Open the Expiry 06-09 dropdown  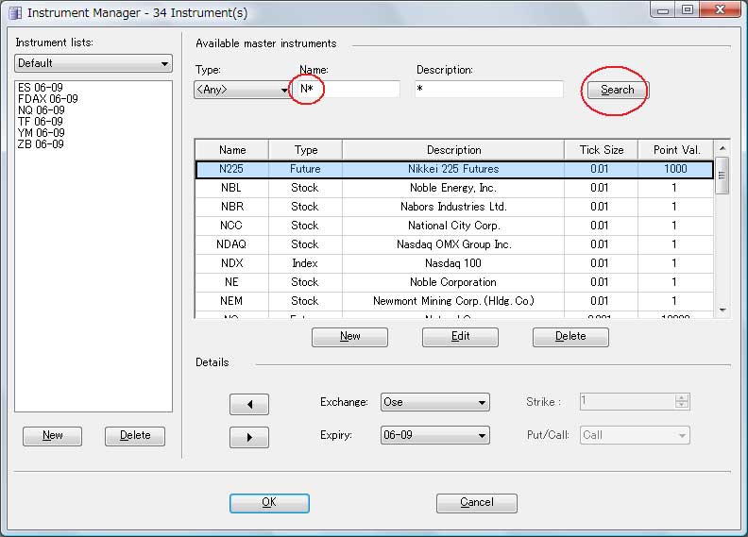(435, 435)
